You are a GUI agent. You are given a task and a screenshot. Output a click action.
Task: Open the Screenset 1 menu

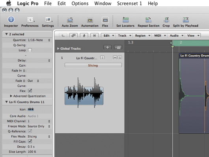(x=129, y=3)
